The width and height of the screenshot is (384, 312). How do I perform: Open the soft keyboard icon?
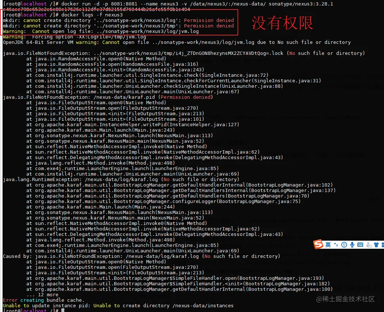point(360,245)
